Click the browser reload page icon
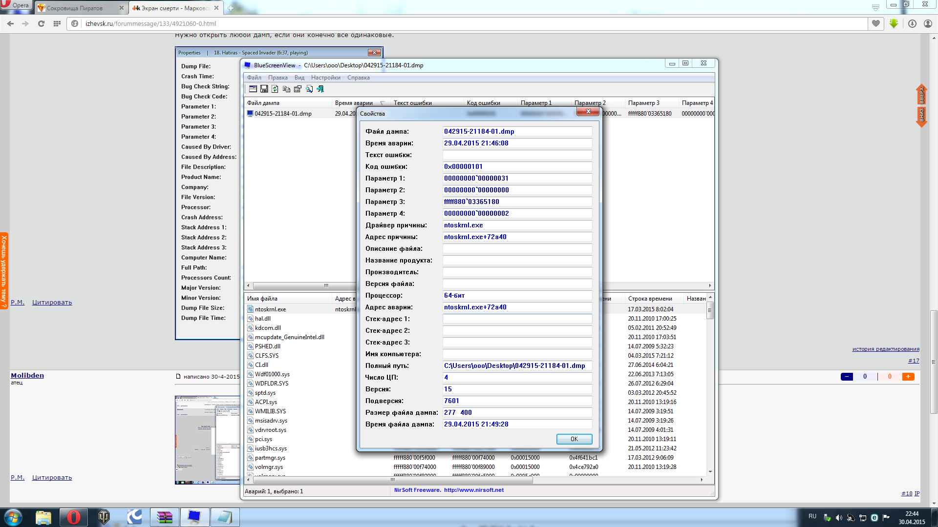 tap(42, 23)
